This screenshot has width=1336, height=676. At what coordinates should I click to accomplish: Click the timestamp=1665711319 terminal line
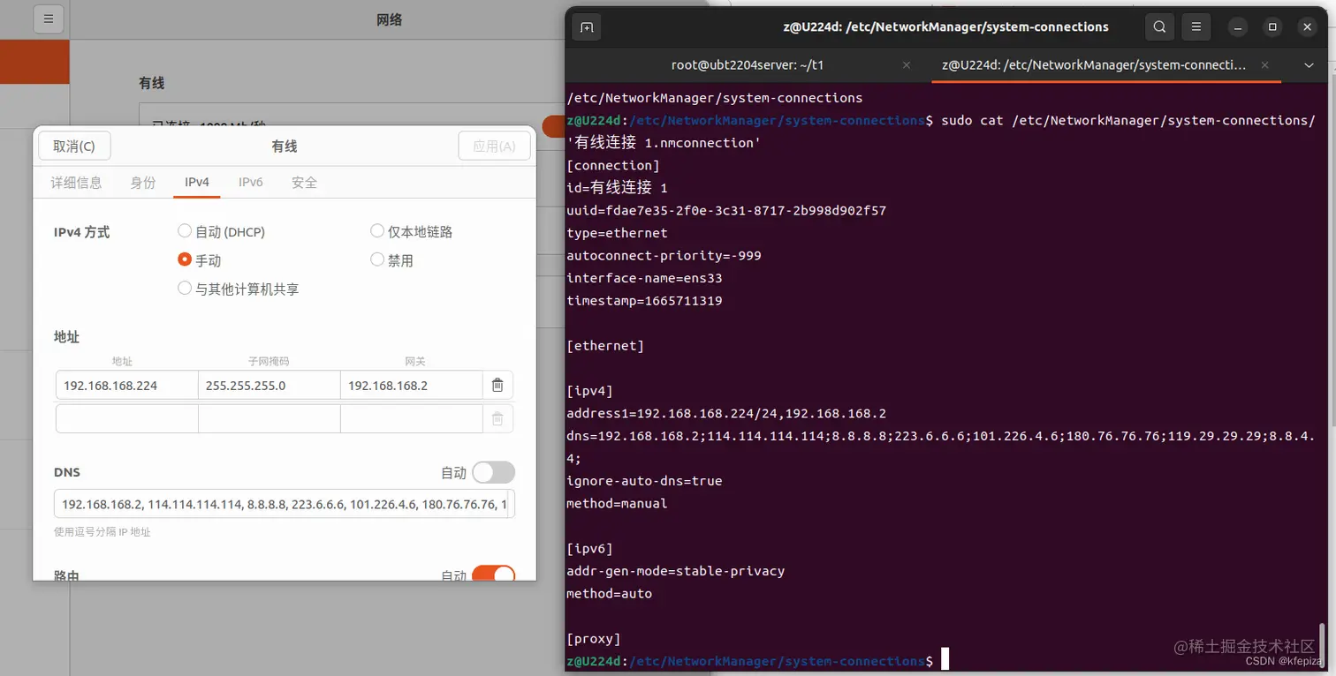(644, 301)
